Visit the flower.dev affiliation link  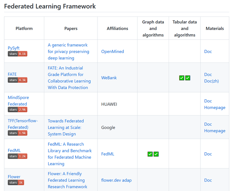click(111, 180)
